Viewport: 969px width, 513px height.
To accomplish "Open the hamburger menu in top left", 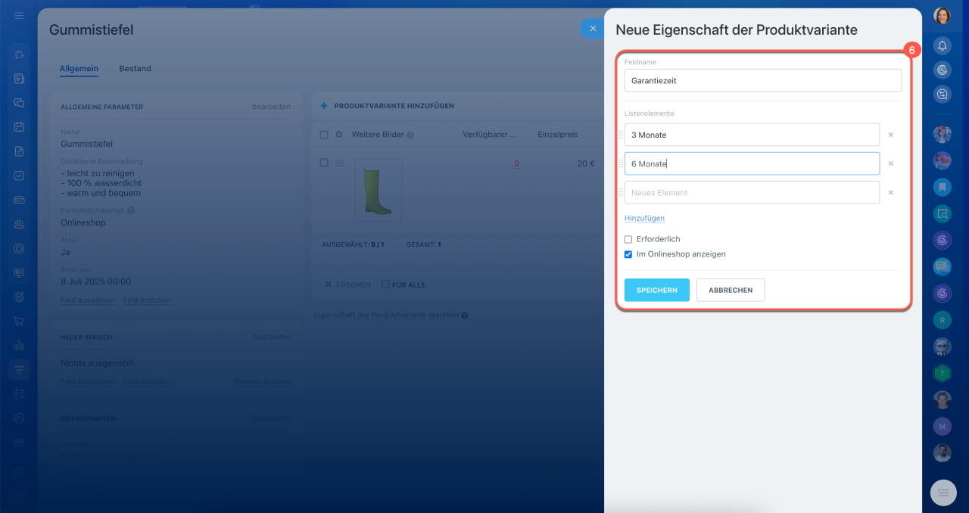I will pyautogui.click(x=19, y=16).
